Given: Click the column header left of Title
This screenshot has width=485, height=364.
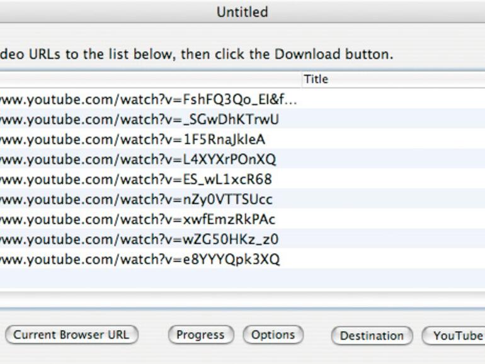Looking at the screenshot, I should [151, 79].
